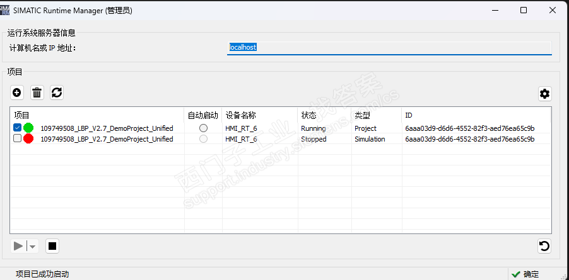Click the start runtime play button
Image resolution: width=569 pixels, height=280 pixels.
(x=18, y=247)
